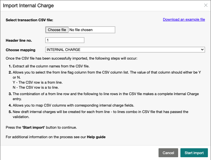Click step 3 about complete Internal Charge entry

coord(104,96)
